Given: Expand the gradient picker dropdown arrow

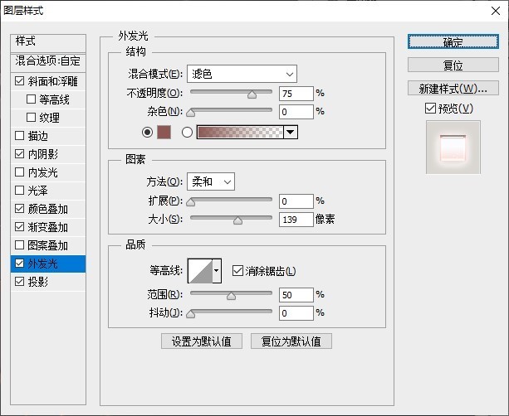Looking at the screenshot, I should (x=291, y=133).
